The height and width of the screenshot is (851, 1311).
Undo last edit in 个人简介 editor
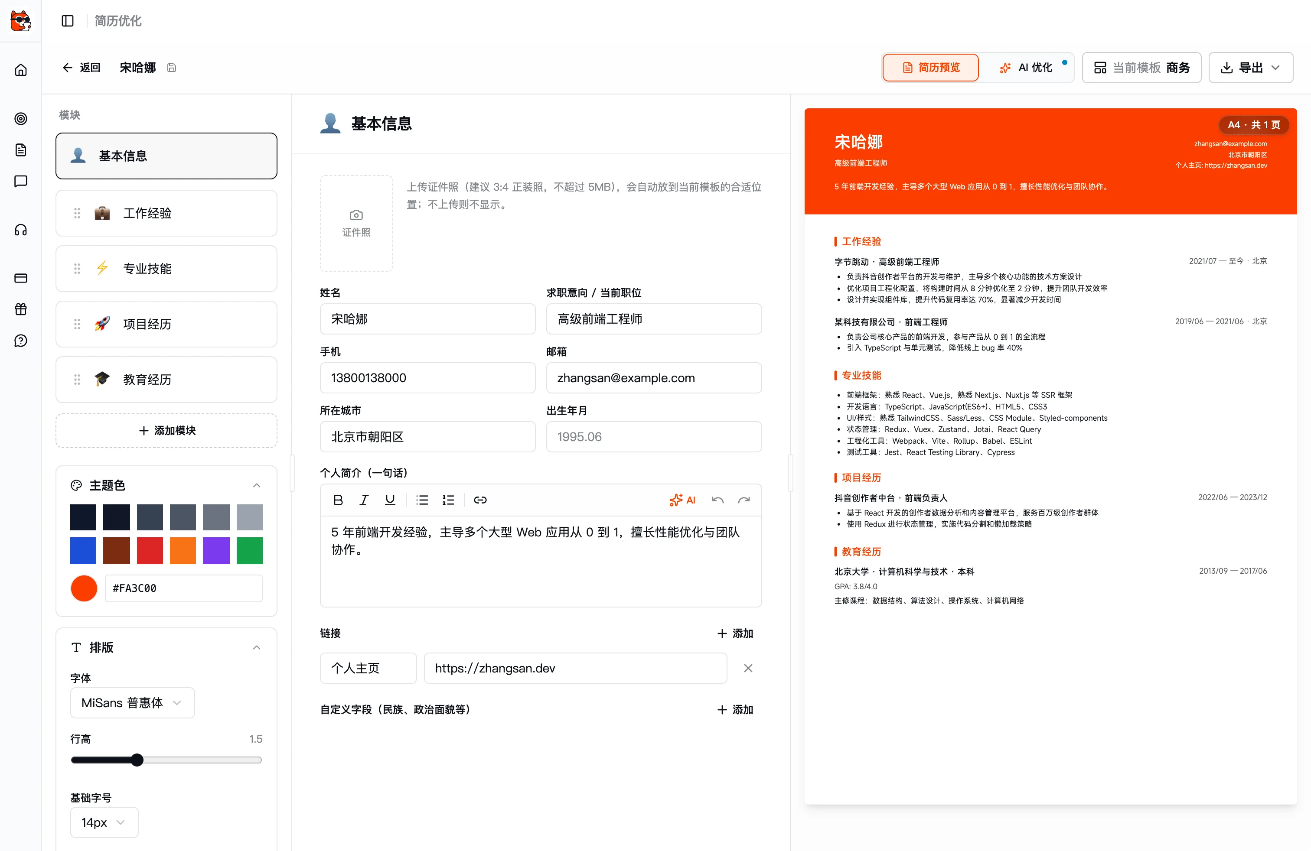pos(718,500)
